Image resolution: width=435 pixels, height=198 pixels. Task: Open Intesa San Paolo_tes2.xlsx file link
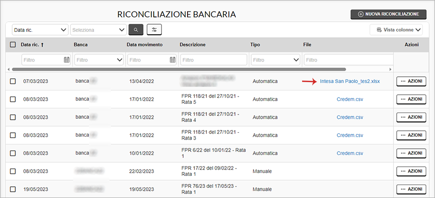pos(349,81)
